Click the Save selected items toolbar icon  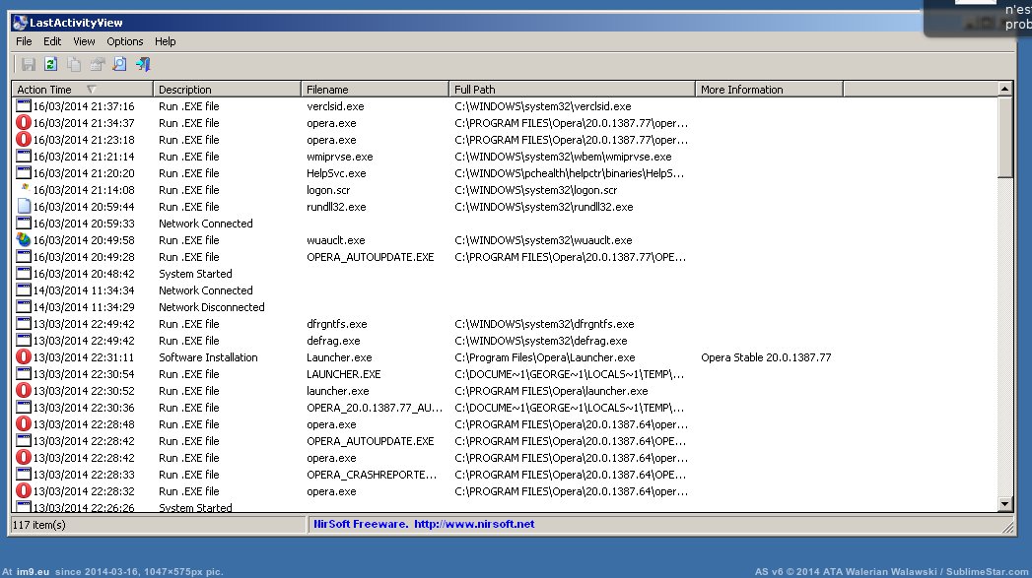29,65
